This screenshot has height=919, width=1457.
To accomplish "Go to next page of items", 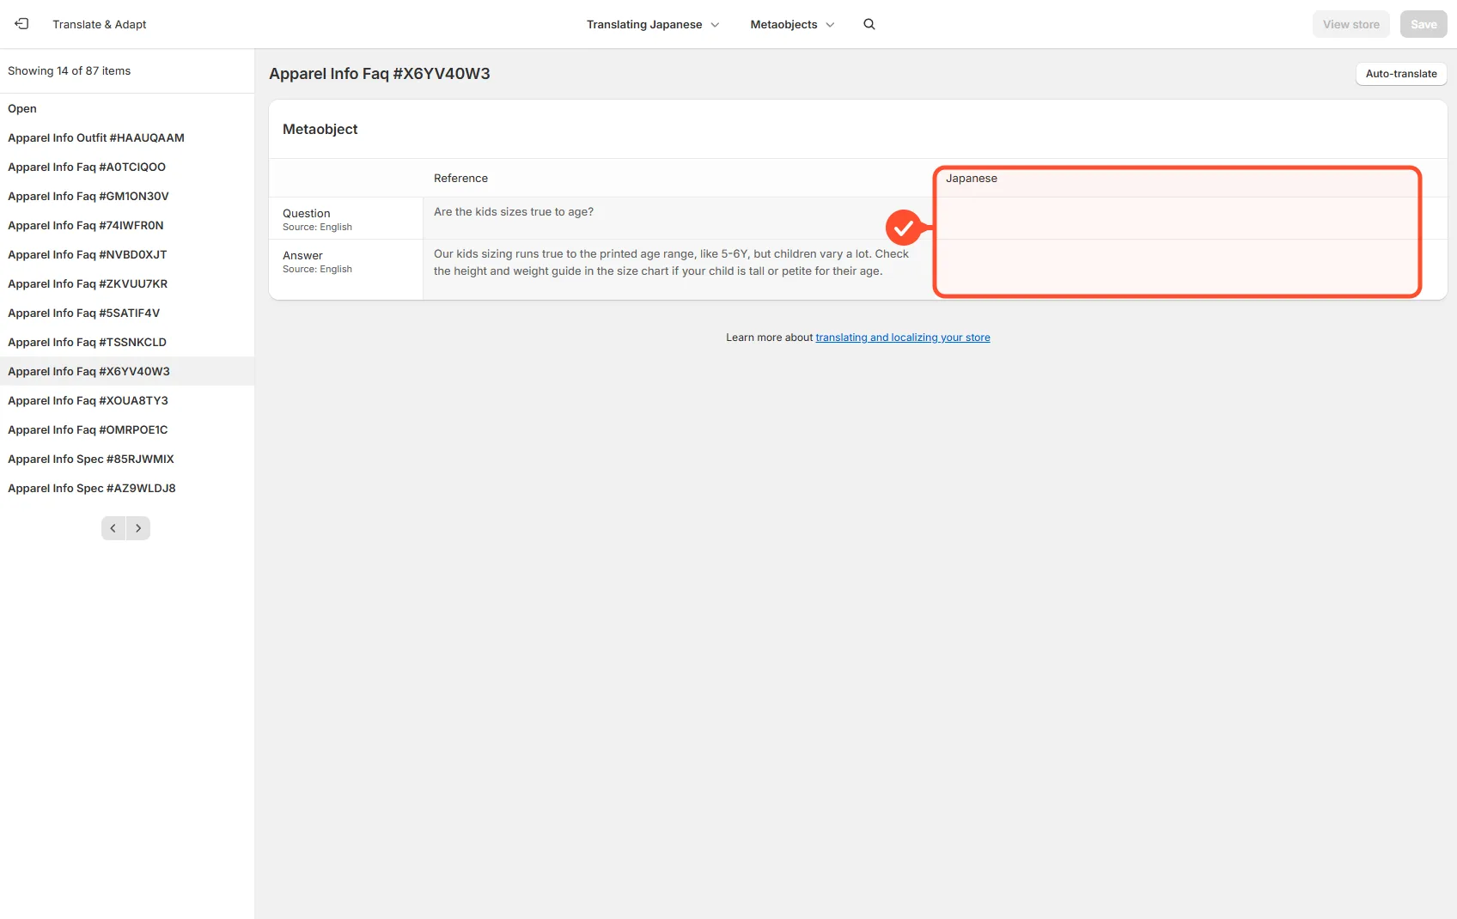I will tap(138, 528).
